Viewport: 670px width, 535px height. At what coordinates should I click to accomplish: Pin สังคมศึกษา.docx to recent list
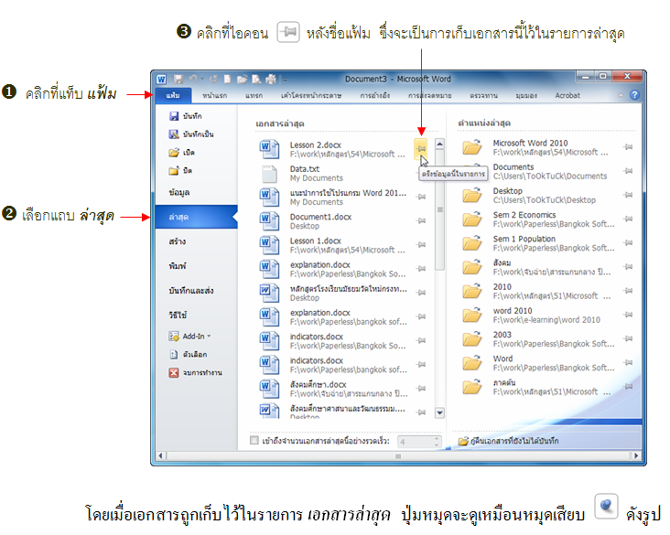[421, 388]
